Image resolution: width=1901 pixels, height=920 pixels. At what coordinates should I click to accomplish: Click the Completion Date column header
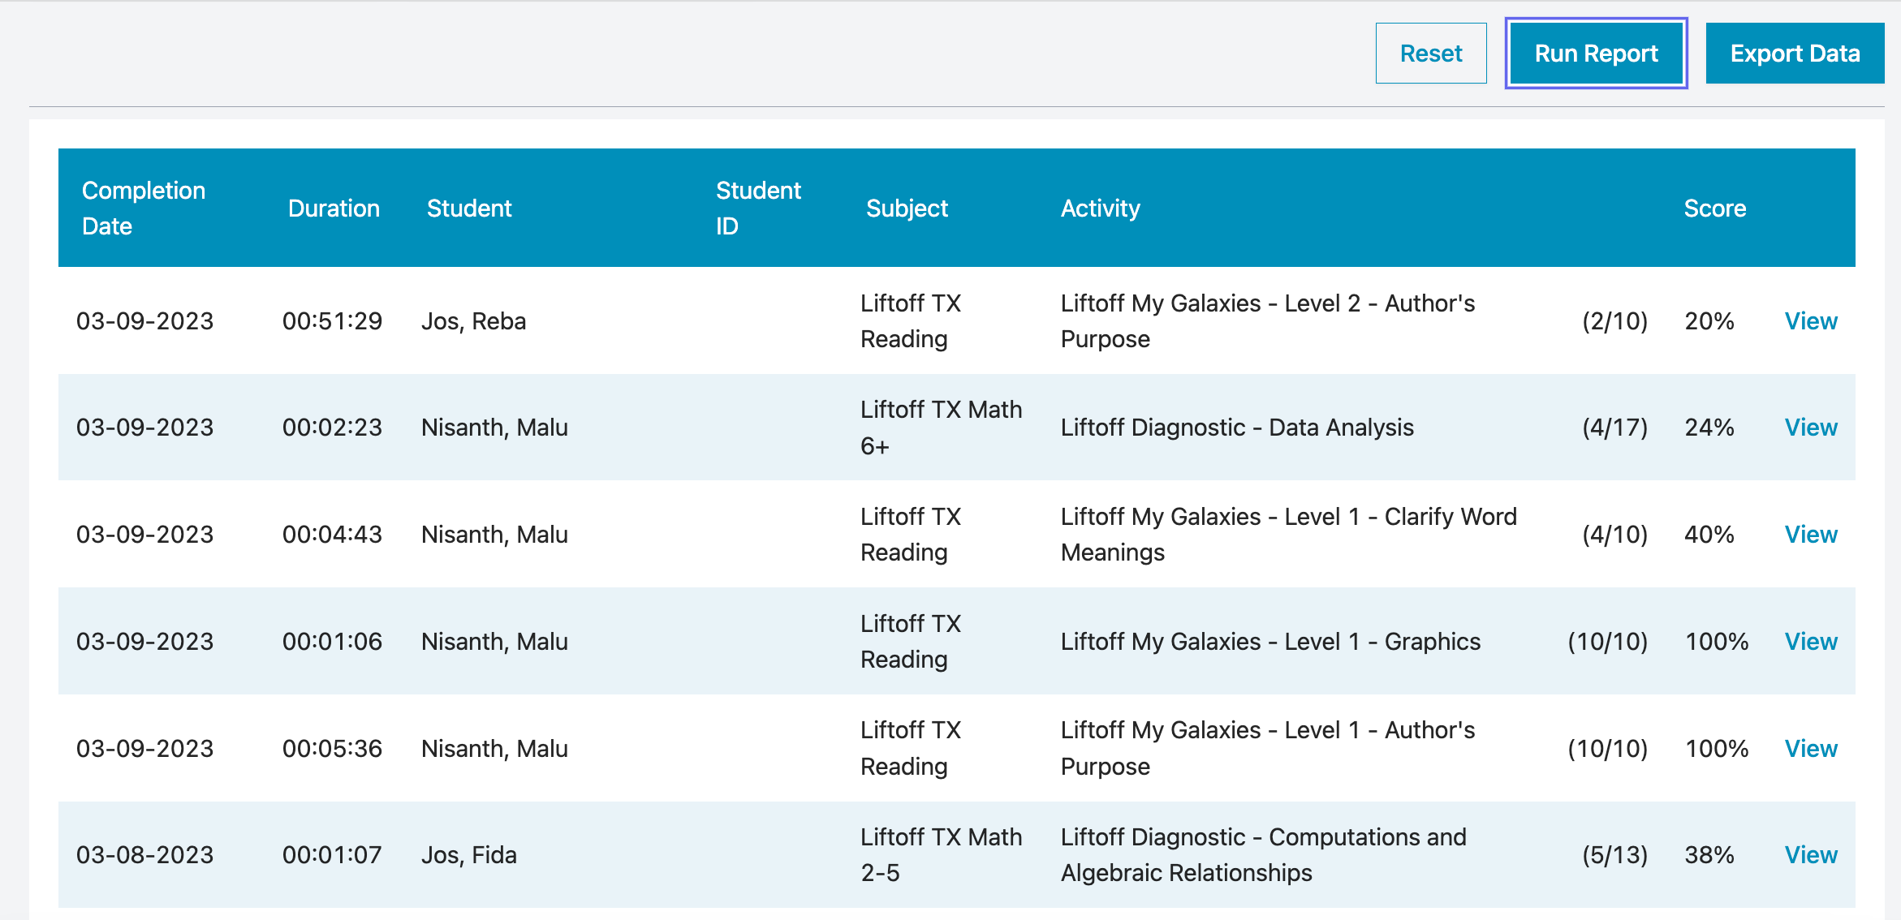[144, 209]
